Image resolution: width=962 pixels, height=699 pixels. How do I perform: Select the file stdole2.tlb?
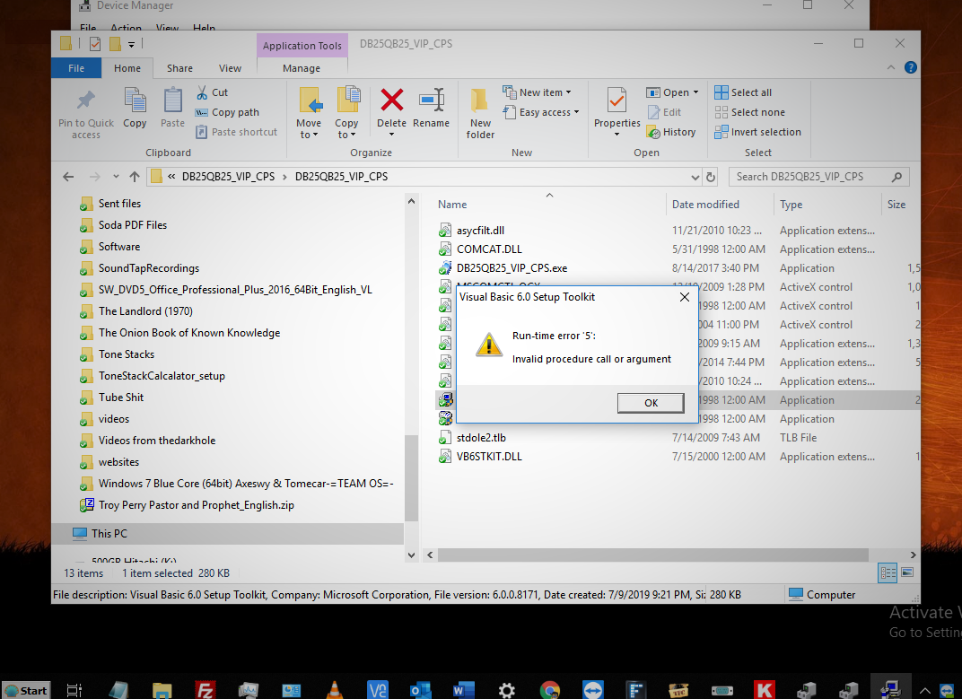481,438
